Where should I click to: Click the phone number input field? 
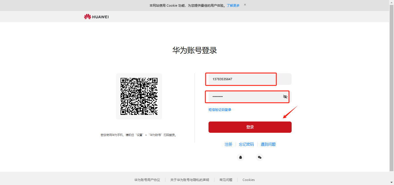250,79
